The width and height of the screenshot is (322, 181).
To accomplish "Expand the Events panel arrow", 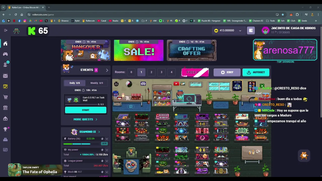I will pyautogui.click(x=107, y=70).
